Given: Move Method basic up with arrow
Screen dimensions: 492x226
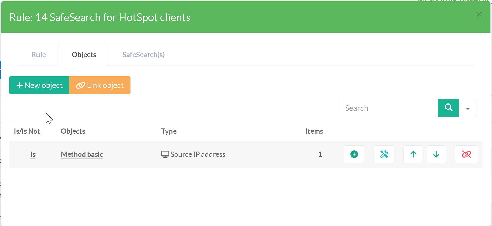Looking at the screenshot, I should tap(413, 154).
